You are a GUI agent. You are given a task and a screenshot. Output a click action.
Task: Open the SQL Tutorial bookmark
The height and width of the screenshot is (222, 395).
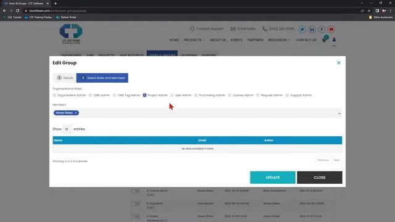12,17
